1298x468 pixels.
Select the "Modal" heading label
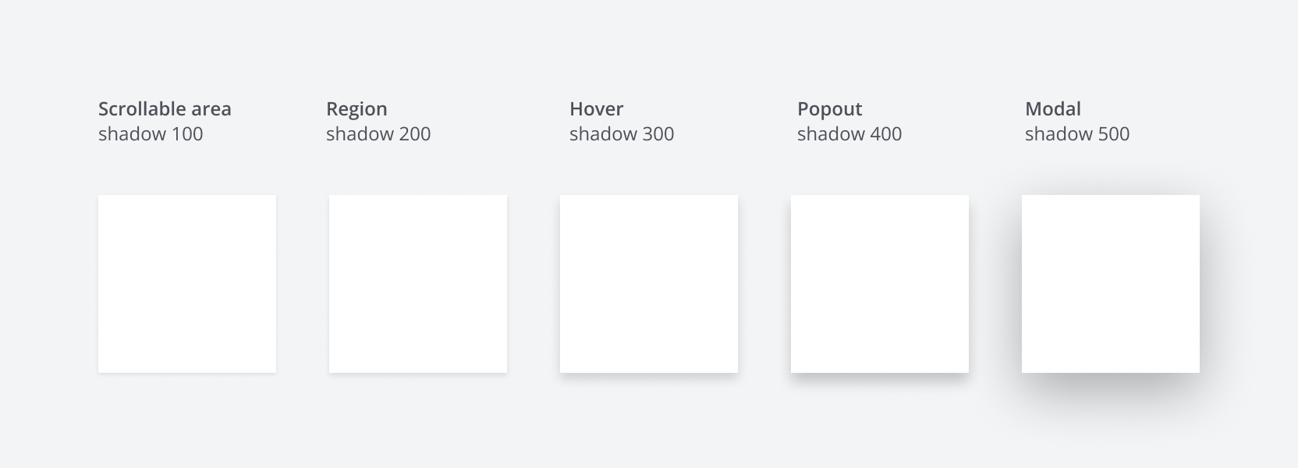(1052, 109)
